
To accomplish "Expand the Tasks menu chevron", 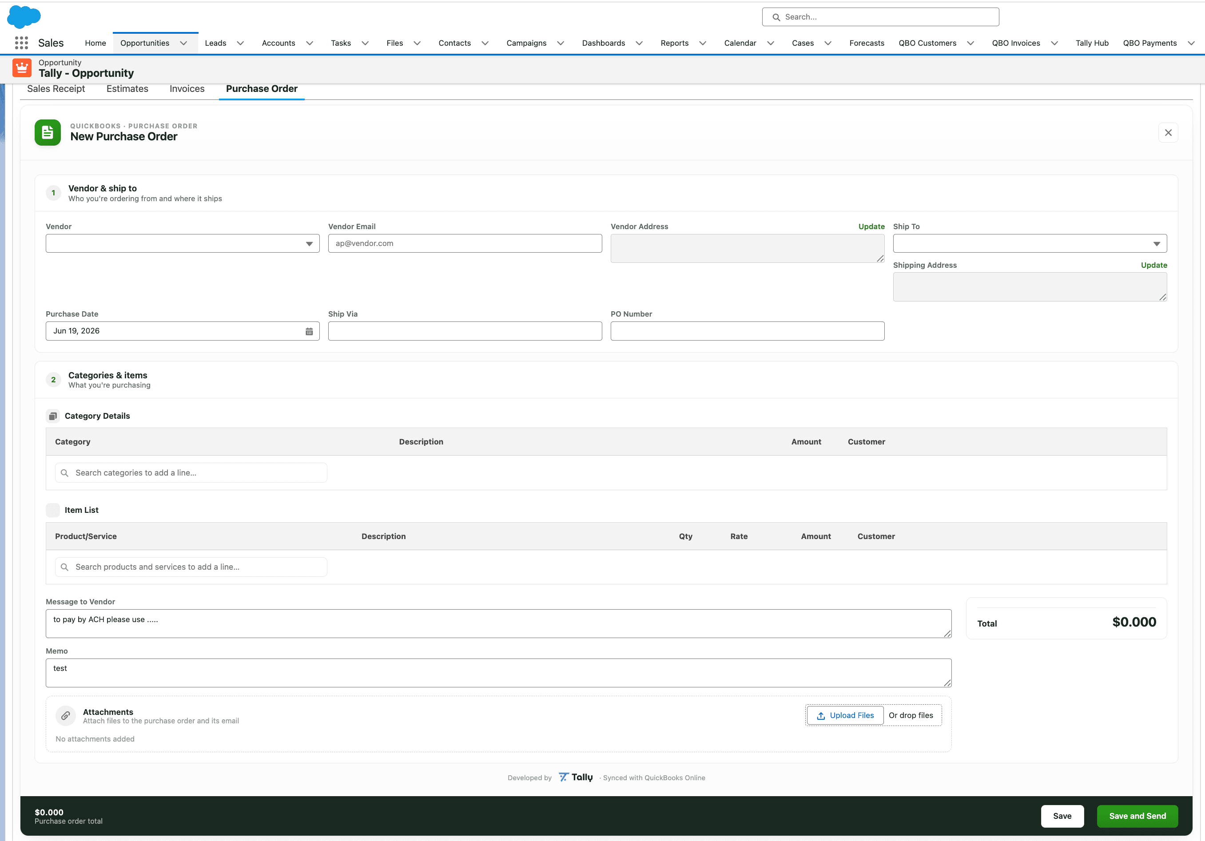I will coord(365,43).
